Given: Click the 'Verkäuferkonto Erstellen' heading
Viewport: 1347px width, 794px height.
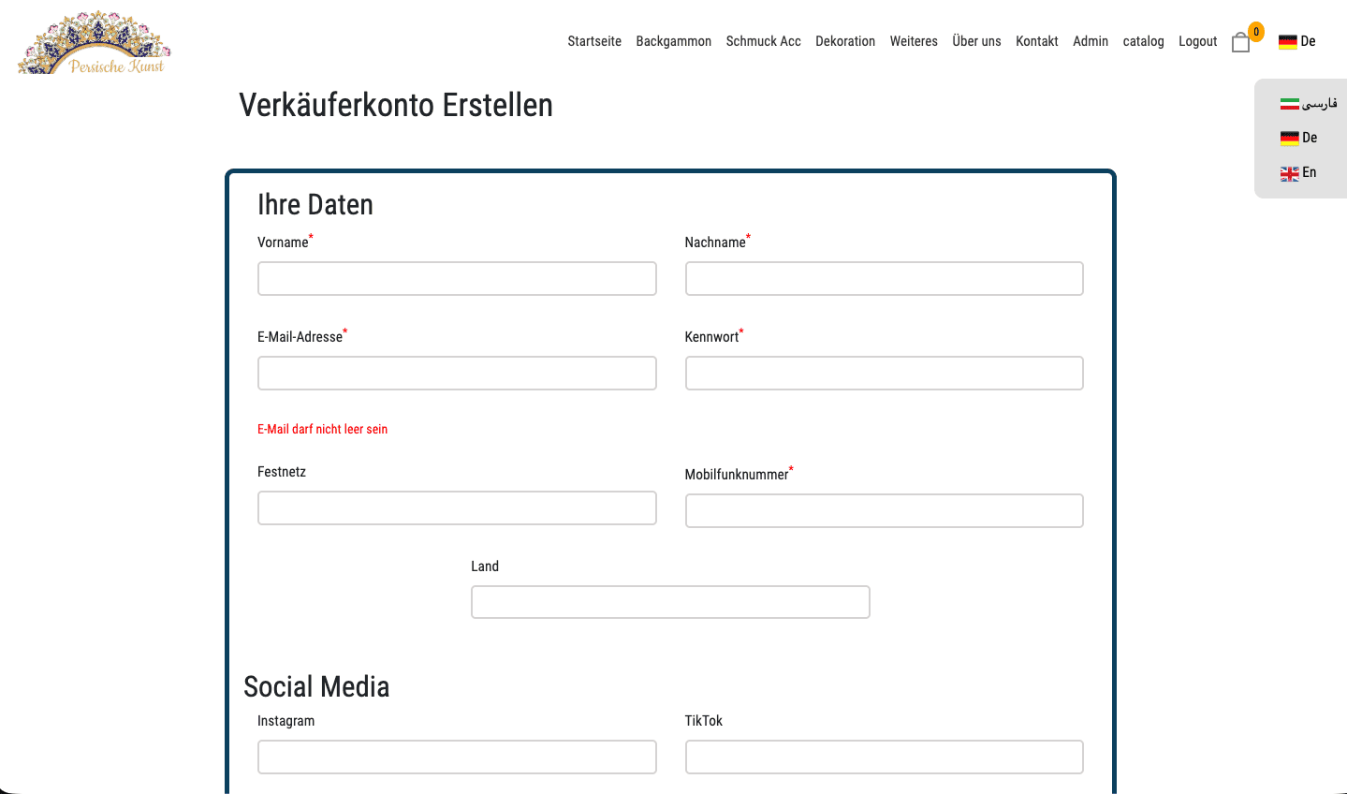Looking at the screenshot, I should pyautogui.click(x=396, y=105).
